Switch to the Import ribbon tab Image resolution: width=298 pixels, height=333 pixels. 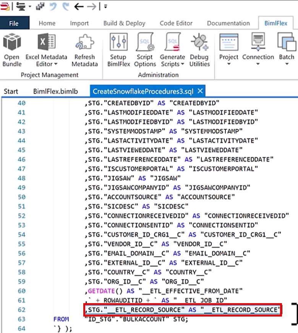pyautogui.click(x=79, y=23)
